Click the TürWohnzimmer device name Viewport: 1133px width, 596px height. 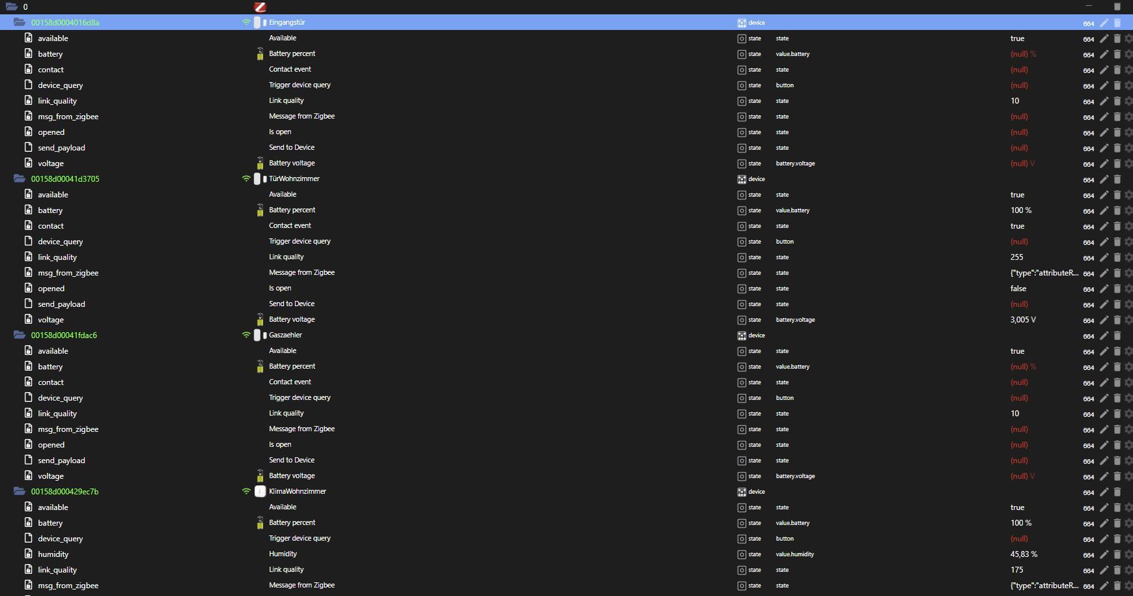294,178
